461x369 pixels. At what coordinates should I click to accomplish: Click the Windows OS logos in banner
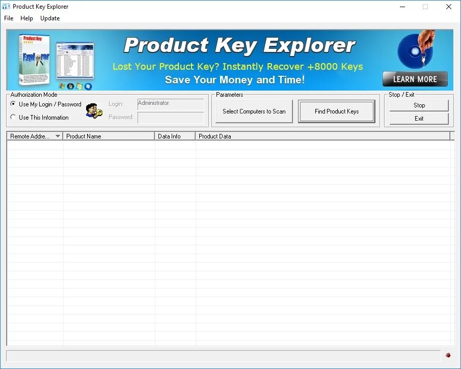75,86
